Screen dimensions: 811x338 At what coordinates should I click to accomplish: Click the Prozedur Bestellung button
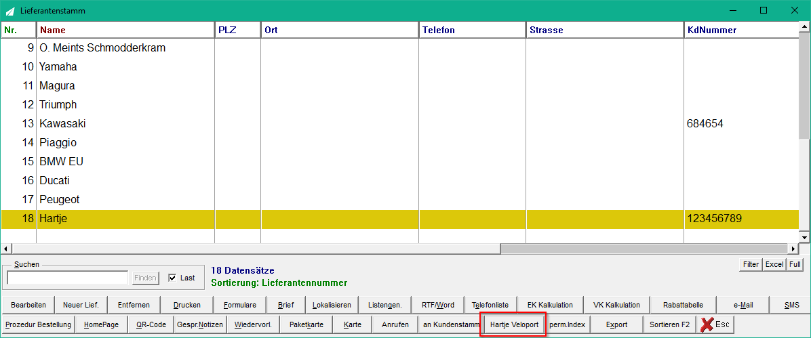tap(38, 325)
